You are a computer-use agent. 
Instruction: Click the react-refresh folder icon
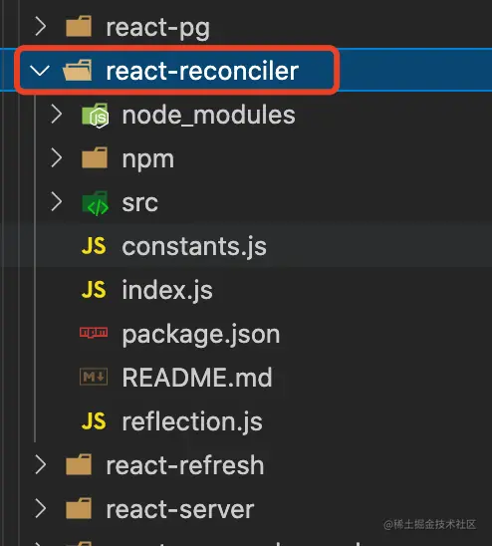(x=79, y=464)
